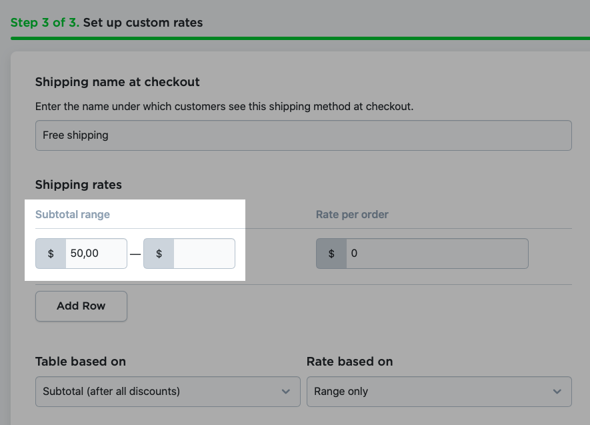Open the Rate based on dropdown
The width and height of the screenshot is (590, 425).
pos(439,392)
